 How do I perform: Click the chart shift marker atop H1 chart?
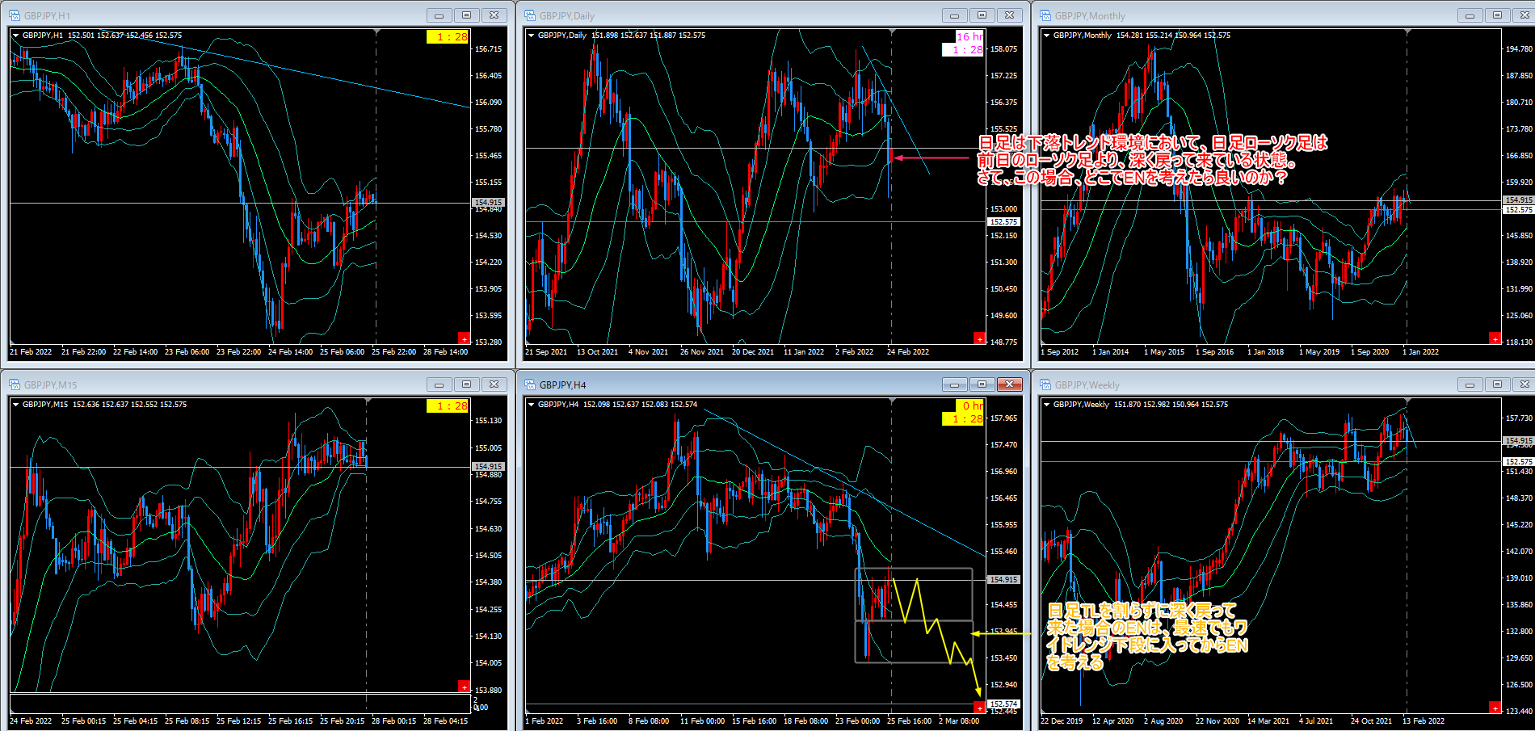coord(376,32)
